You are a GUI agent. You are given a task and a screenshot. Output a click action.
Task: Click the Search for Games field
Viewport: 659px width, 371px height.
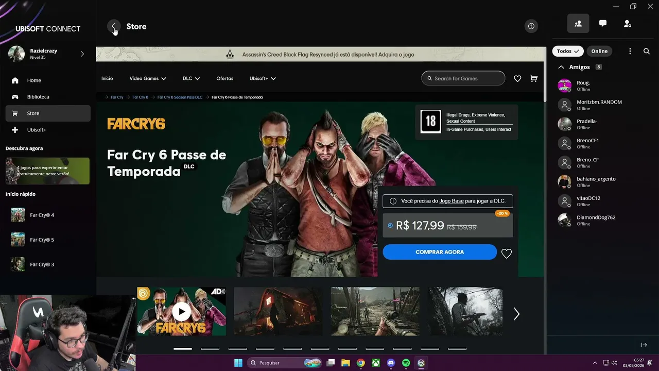463,78
